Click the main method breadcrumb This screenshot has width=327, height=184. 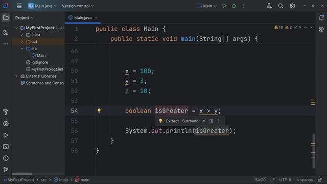click(82, 180)
